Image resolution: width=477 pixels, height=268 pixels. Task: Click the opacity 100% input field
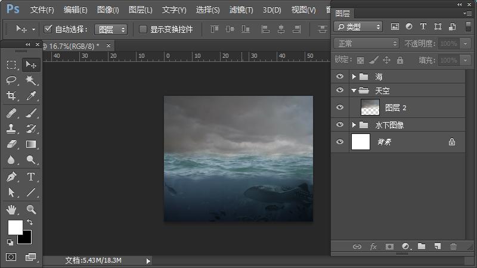point(449,43)
